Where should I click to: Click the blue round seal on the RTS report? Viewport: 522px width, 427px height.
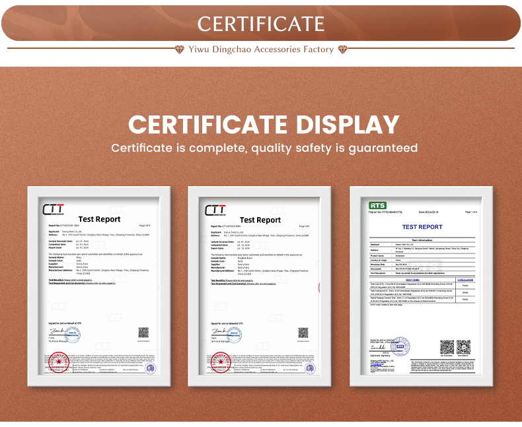(x=400, y=346)
